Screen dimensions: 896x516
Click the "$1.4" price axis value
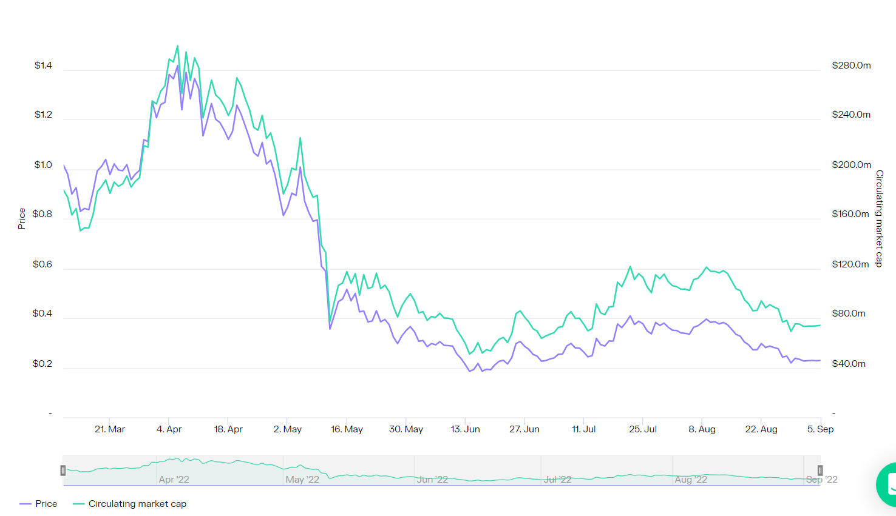click(x=43, y=65)
